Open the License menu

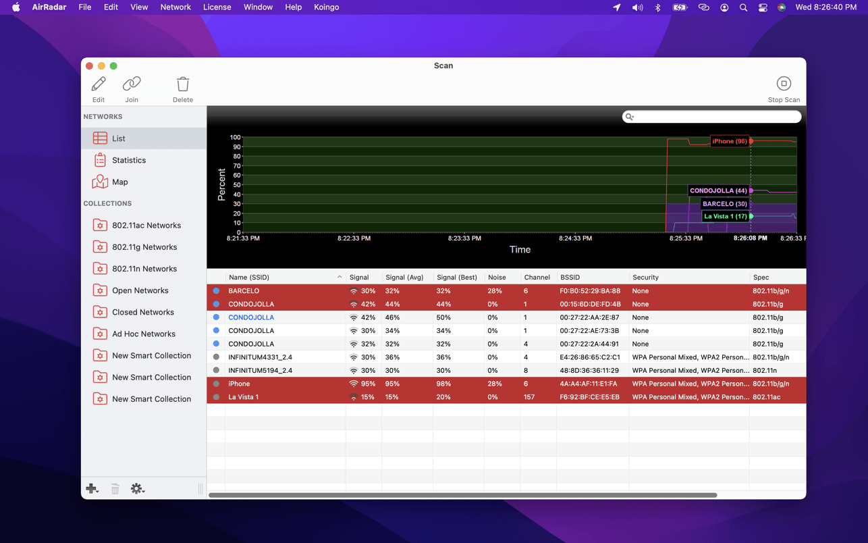click(x=217, y=7)
